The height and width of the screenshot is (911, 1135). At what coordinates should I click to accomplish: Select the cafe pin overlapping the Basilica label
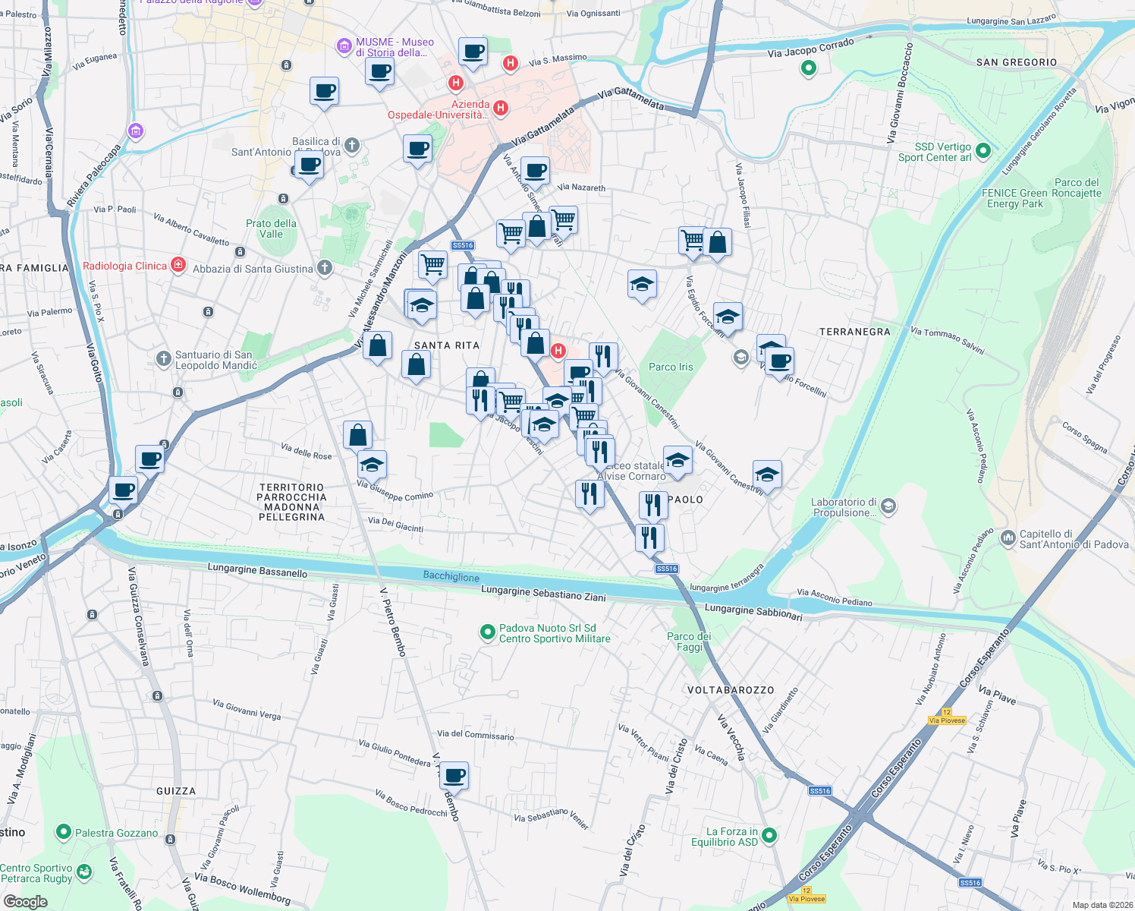309,166
